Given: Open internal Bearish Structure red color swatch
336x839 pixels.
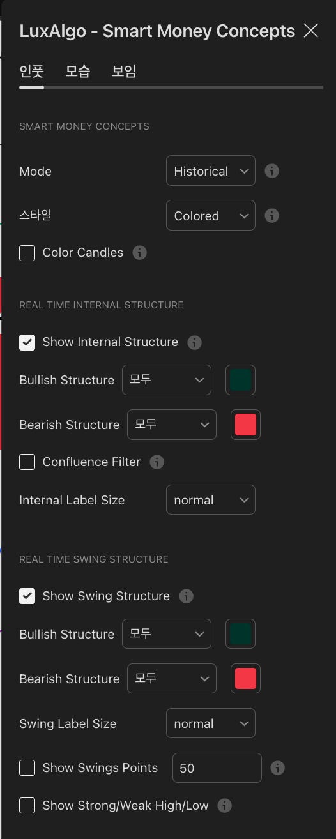Looking at the screenshot, I should pos(245,425).
